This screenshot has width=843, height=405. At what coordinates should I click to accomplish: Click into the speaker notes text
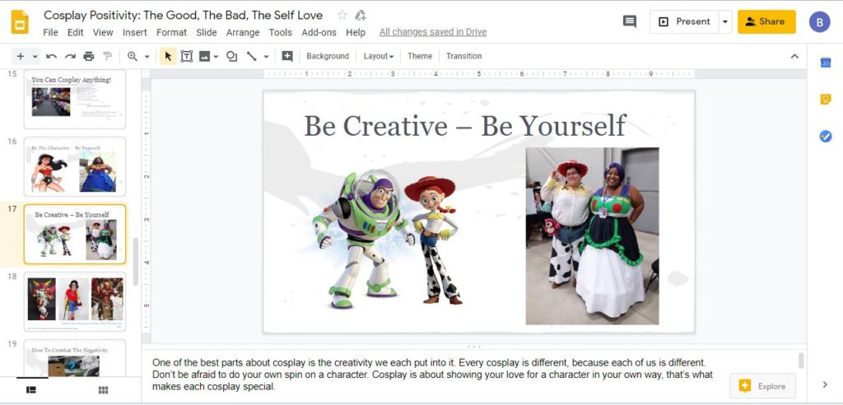[x=432, y=375]
